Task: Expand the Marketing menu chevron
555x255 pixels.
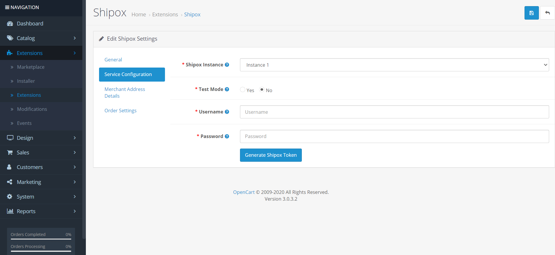Action: tap(75, 182)
